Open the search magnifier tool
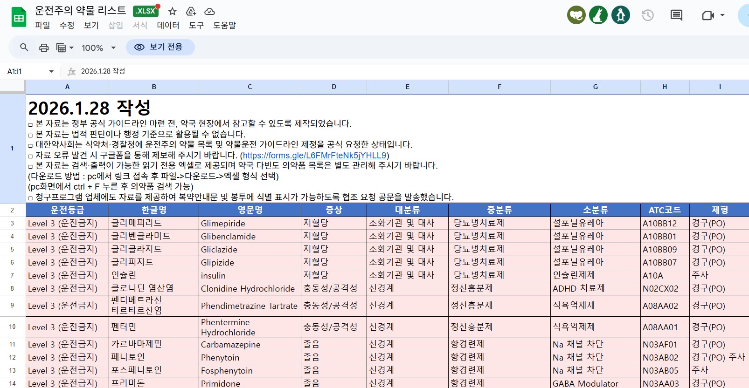This screenshot has width=749, height=388. tap(24, 48)
